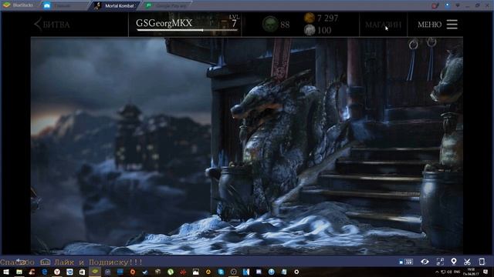Screen dimensions: 494x277
Task: Toggle the eye visibility icon in BlueStacks toolbar
Action: 425,262
